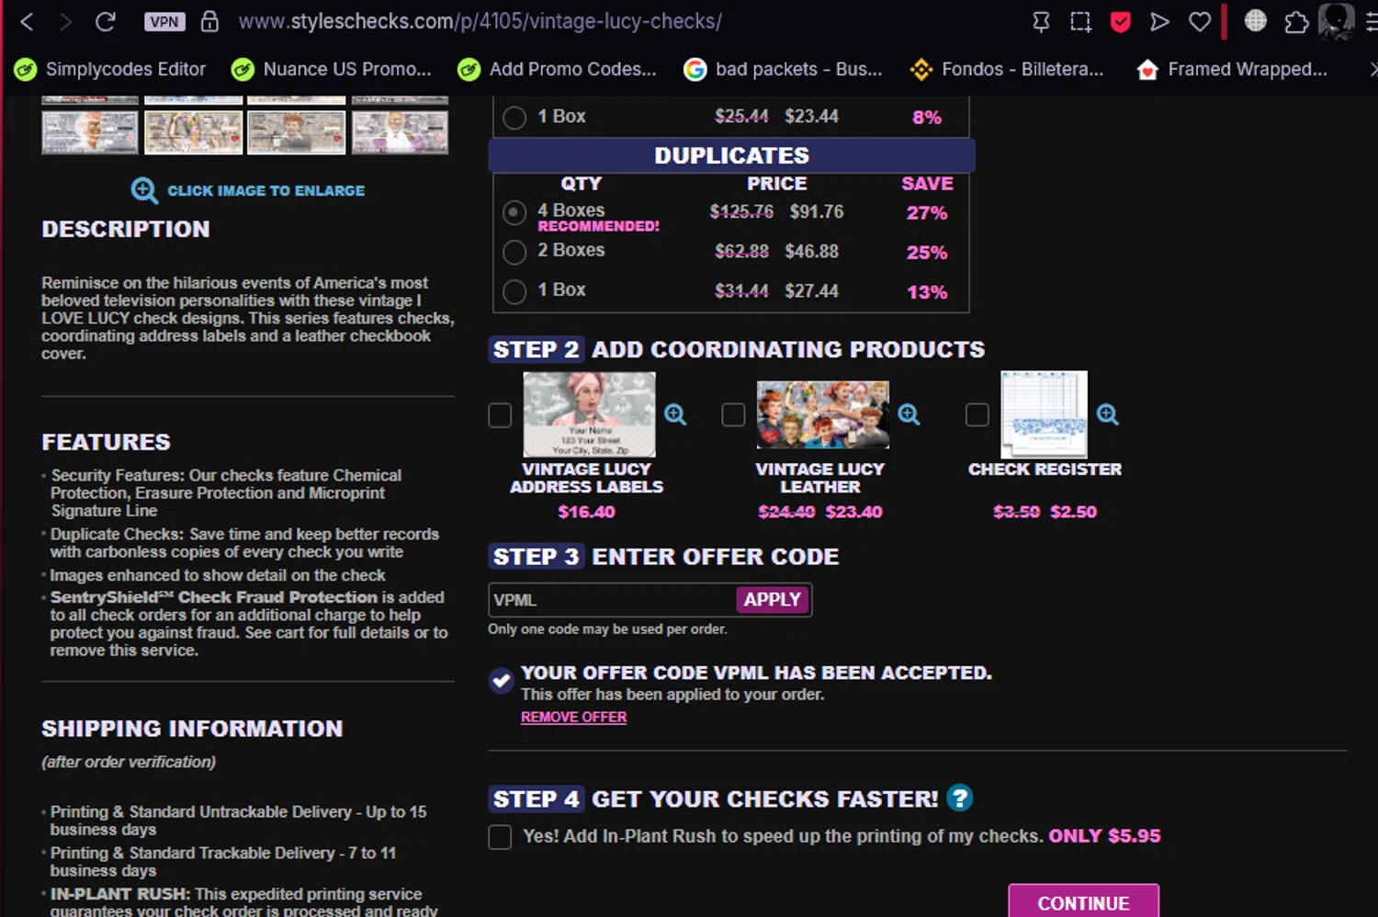Click the SHIPPING INFORMATION heading
Image resolution: width=1378 pixels, height=917 pixels.
[192, 729]
